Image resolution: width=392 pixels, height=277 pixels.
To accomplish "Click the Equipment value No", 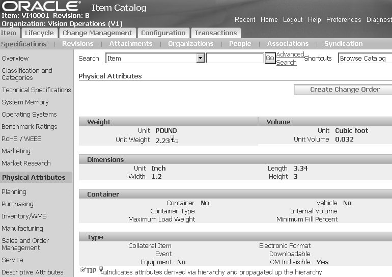I will click(181, 262).
